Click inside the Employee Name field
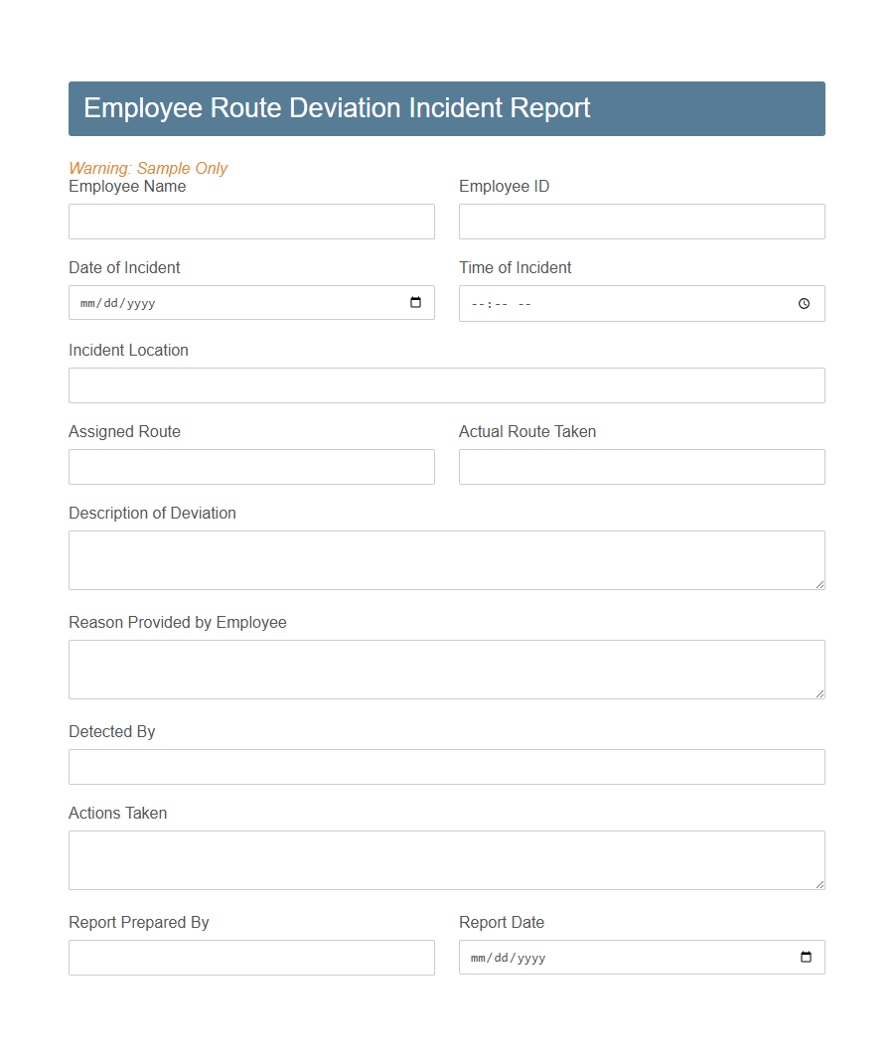The image size is (894, 1059). coord(251,221)
